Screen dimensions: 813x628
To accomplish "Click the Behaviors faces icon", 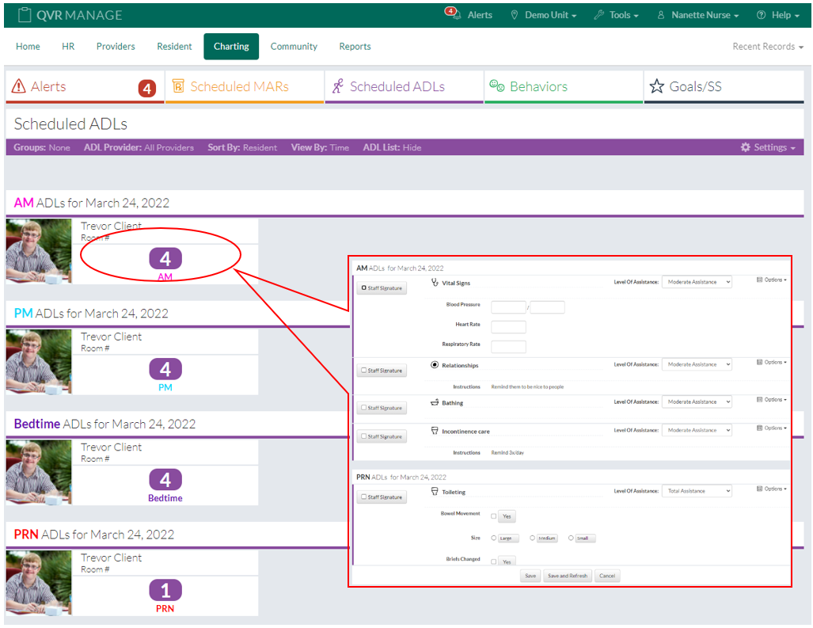I will [496, 86].
